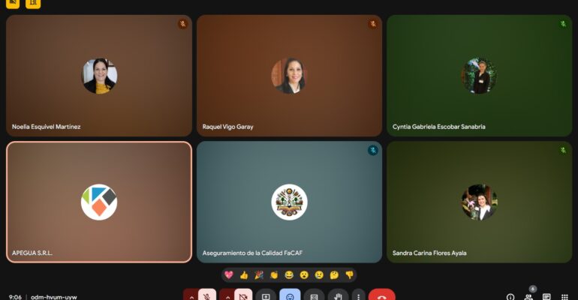Turn on the camera
Viewport: 578px width, 300px height.
click(243, 295)
